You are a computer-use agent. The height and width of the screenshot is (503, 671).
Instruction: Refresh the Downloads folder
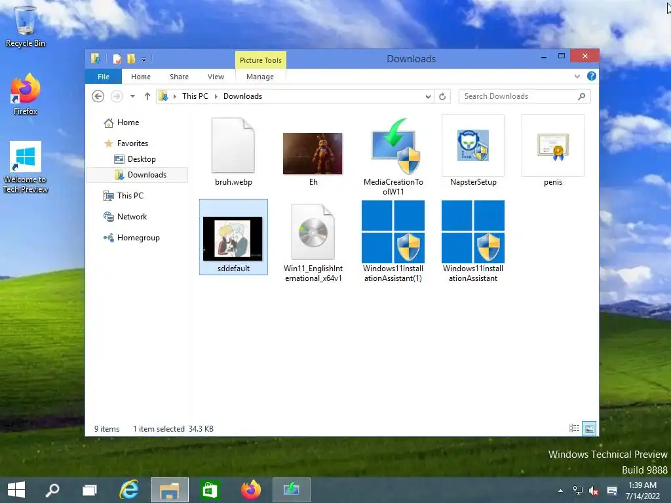tap(442, 97)
